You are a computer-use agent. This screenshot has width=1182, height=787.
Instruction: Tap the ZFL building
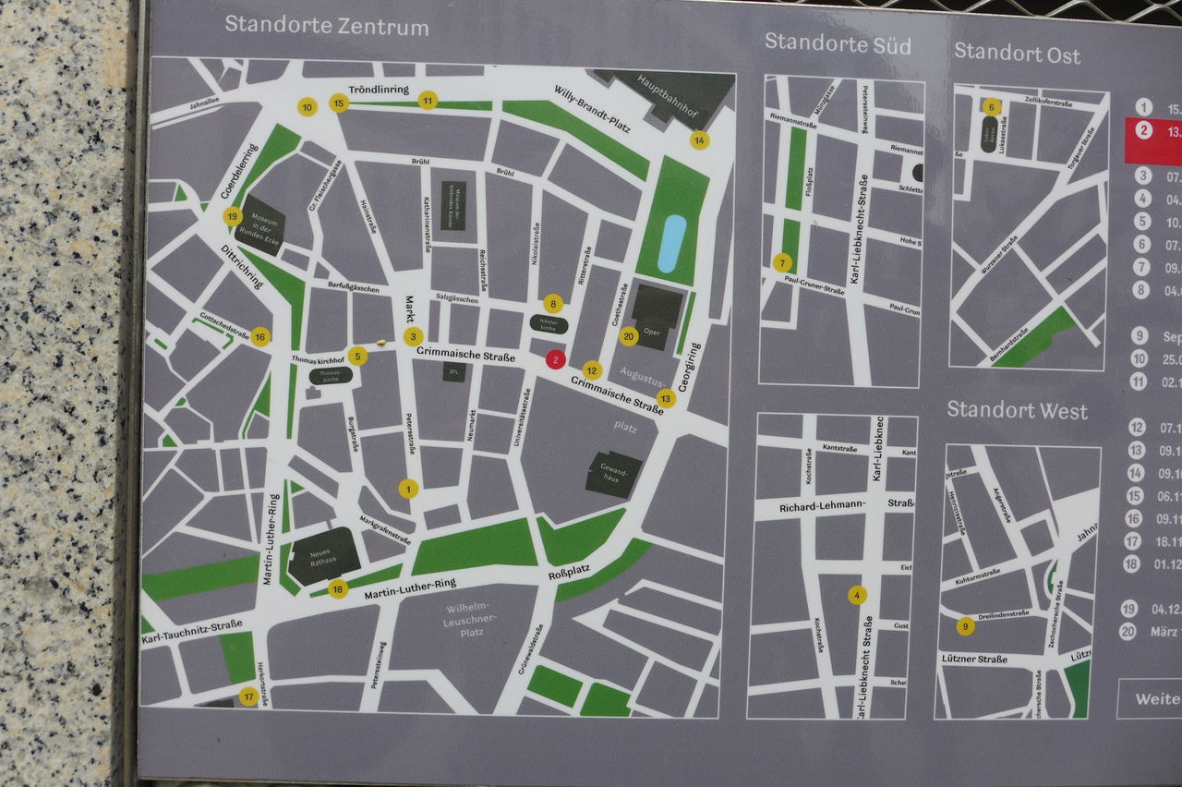point(453,372)
